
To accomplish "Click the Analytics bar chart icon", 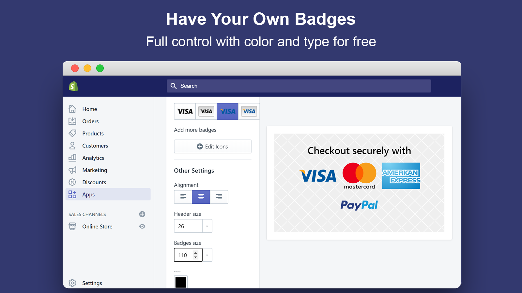I will click(x=72, y=158).
